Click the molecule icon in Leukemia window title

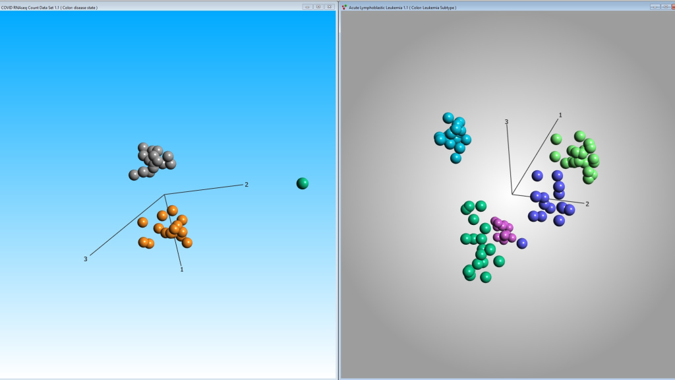[344, 7]
